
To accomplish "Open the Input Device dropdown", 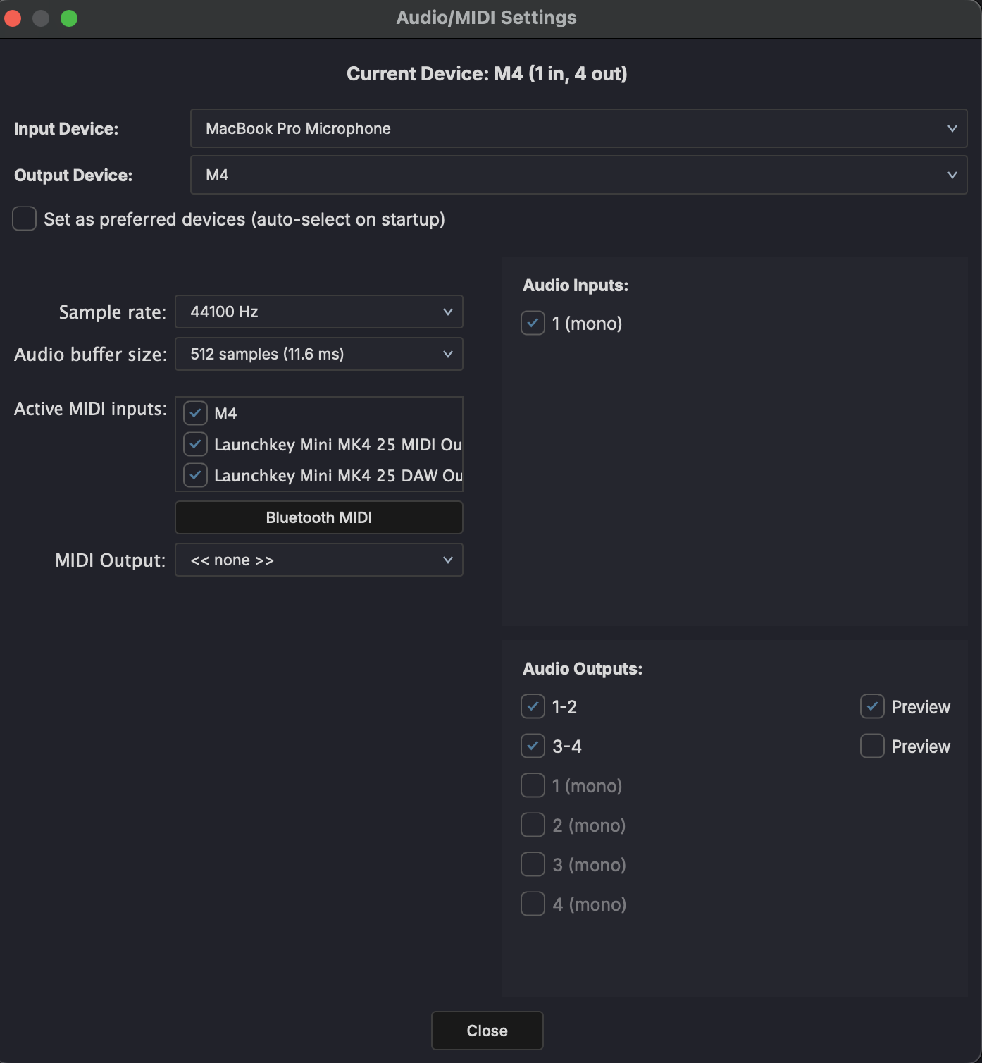I will coord(578,128).
